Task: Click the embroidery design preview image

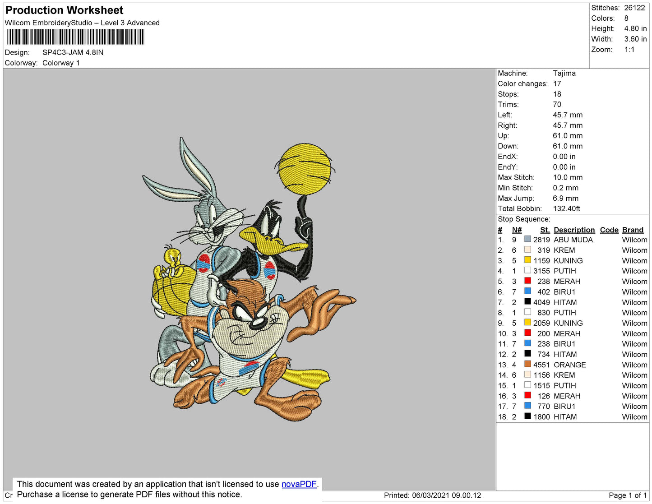Action: click(x=250, y=279)
